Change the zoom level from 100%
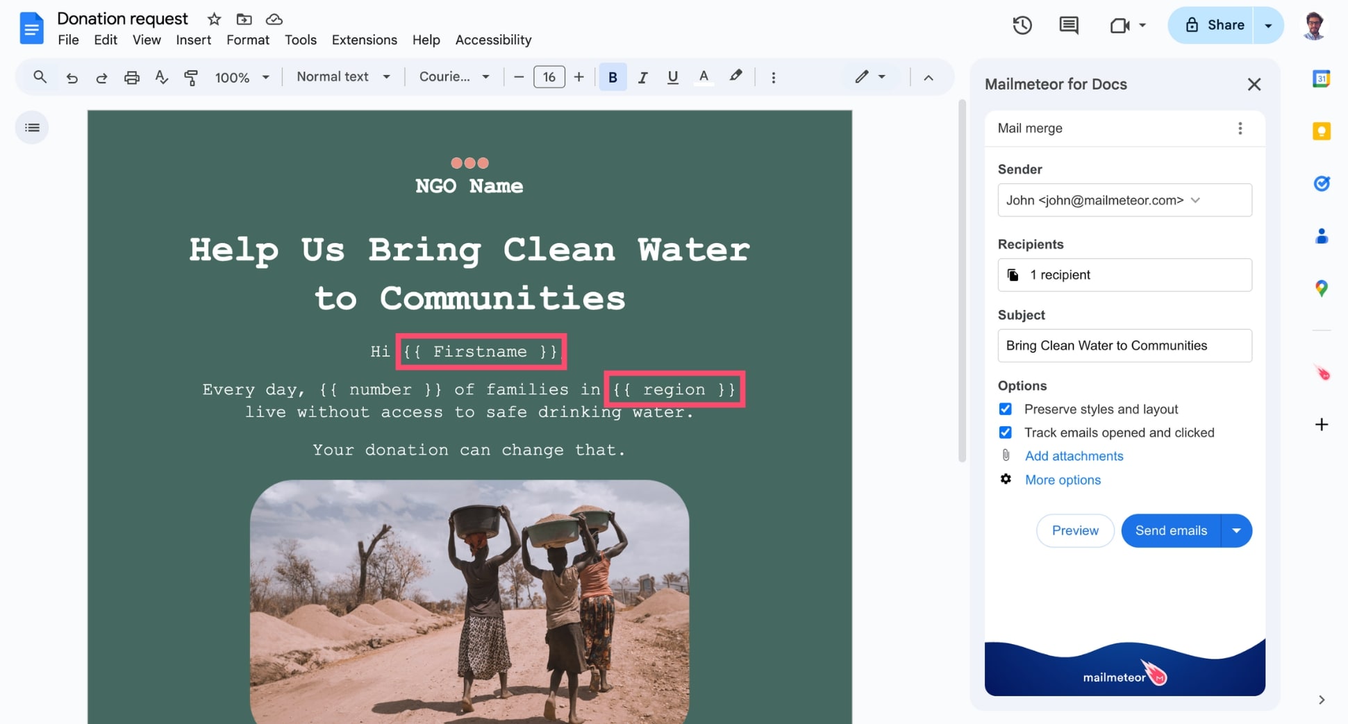 click(x=241, y=77)
